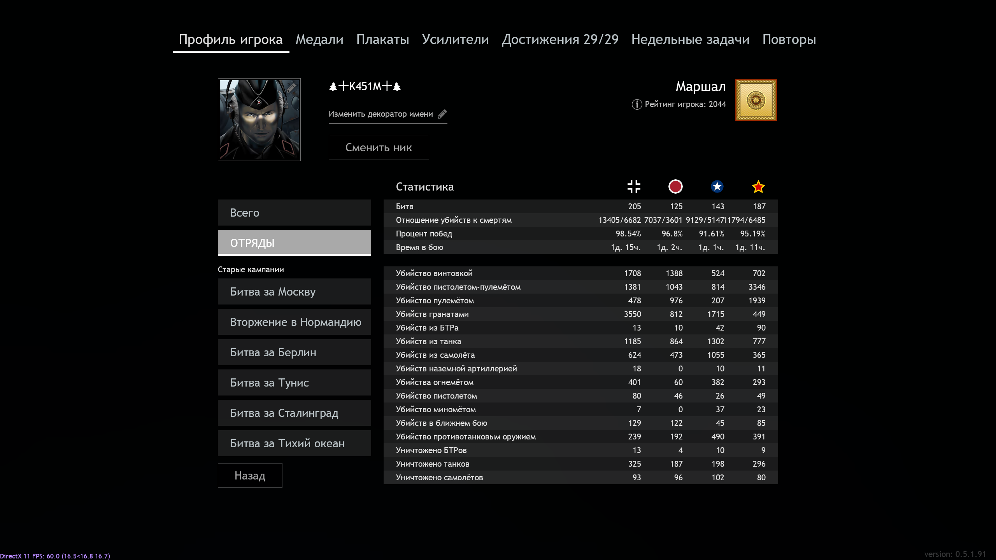Click the Marshal gold rank badge
The height and width of the screenshot is (560, 996).
756,100
